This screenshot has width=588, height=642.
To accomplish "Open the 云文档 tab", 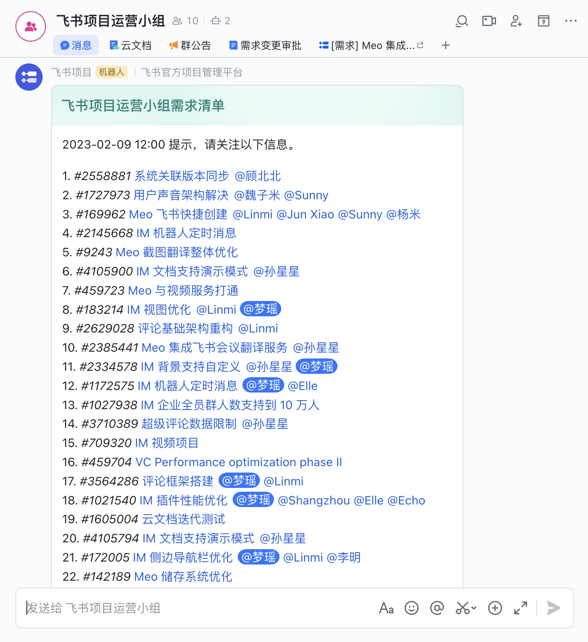I will [x=131, y=45].
